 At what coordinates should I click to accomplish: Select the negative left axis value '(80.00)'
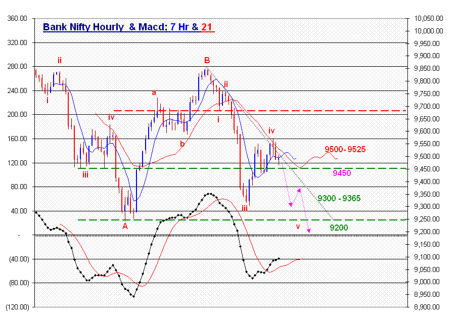(19, 283)
